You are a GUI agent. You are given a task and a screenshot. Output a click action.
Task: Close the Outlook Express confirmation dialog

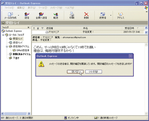click(x=131, y=56)
